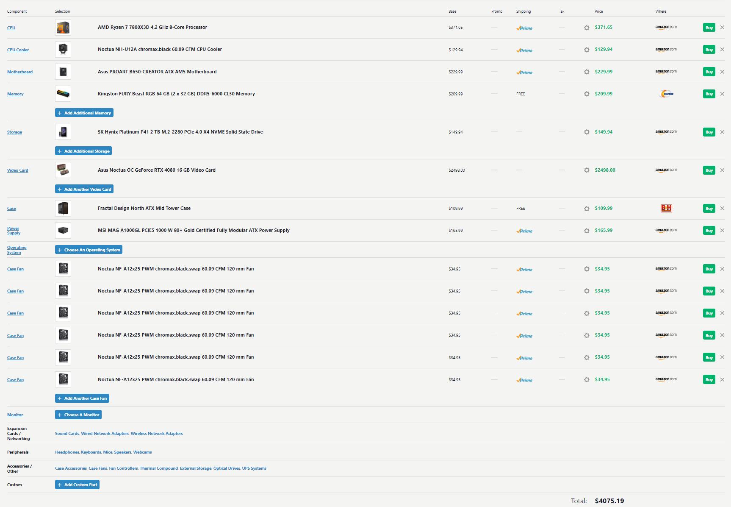Open the gear settings for the Ryzen 7 7800X3D row
The height and width of the screenshot is (507, 731).
(x=587, y=28)
